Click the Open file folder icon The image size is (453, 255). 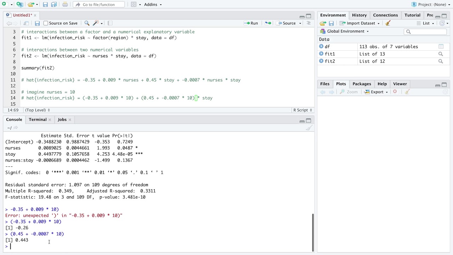(31, 4)
